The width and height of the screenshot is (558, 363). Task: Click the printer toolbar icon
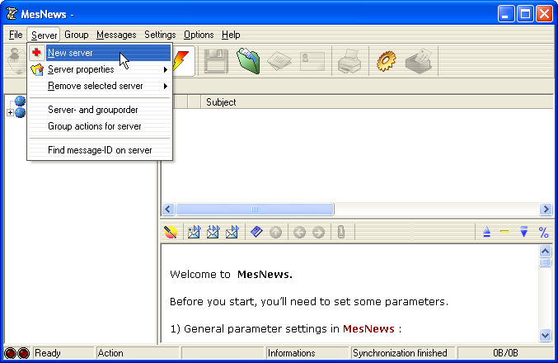pos(349,61)
